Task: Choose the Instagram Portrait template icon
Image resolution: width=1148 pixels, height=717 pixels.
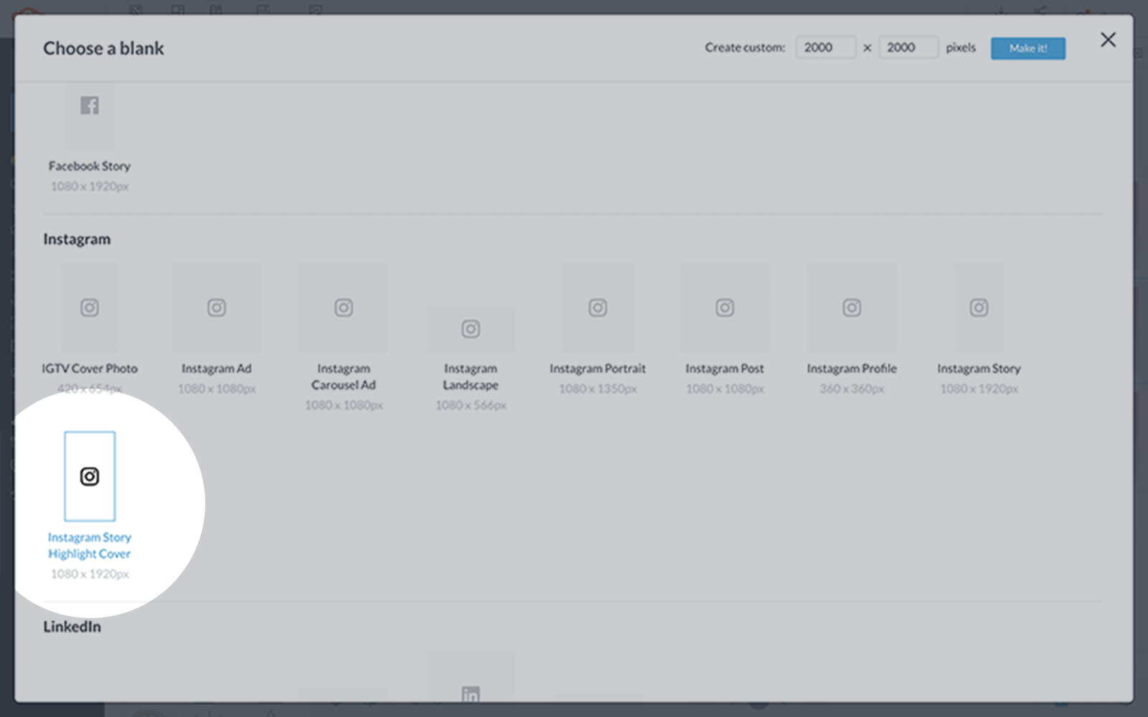Action: click(598, 308)
